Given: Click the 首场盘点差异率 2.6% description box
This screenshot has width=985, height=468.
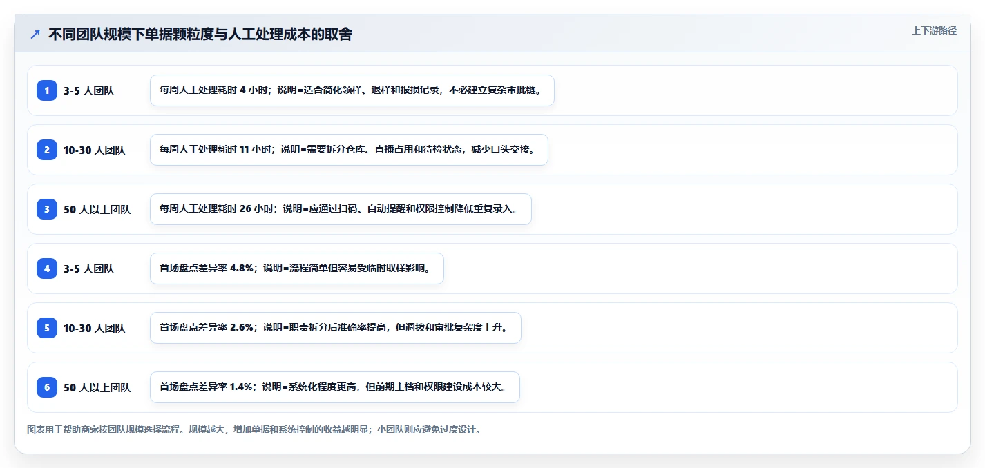Looking at the screenshot, I should 336,328.
